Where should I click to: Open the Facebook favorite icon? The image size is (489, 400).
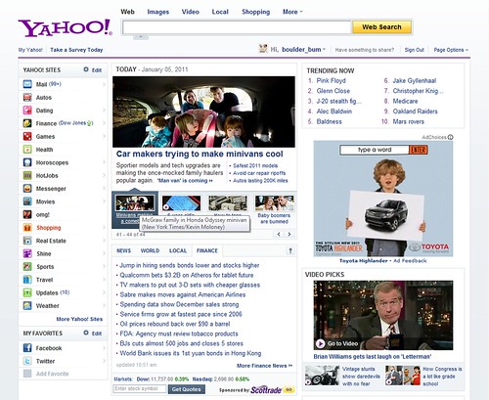tap(27, 348)
